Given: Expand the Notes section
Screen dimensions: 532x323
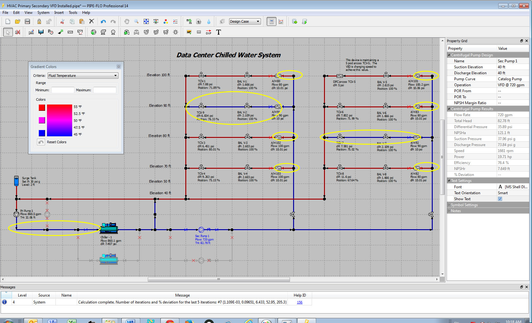Looking at the screenshot, I should [449, 211].
